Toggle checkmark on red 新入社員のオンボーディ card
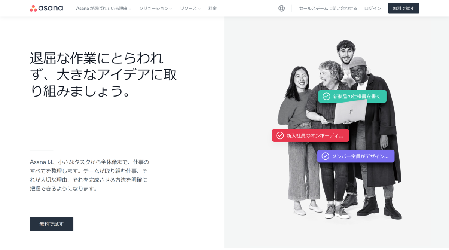 [280, 135]
